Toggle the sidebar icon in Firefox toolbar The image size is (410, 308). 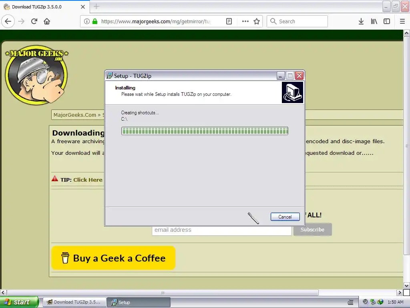pos(387,21)
